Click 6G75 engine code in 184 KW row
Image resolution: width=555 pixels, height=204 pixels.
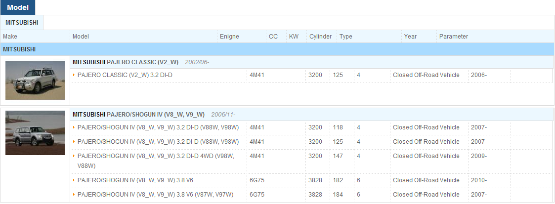coord(257,195)
